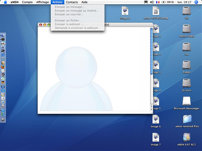This screenshot has height=151, width=202.
Task: Choose Envoyer un message... menu entry
Action: click(x=70, y=7)
